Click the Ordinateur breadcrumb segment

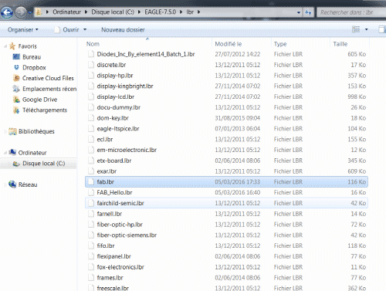[x=66, y=12]
